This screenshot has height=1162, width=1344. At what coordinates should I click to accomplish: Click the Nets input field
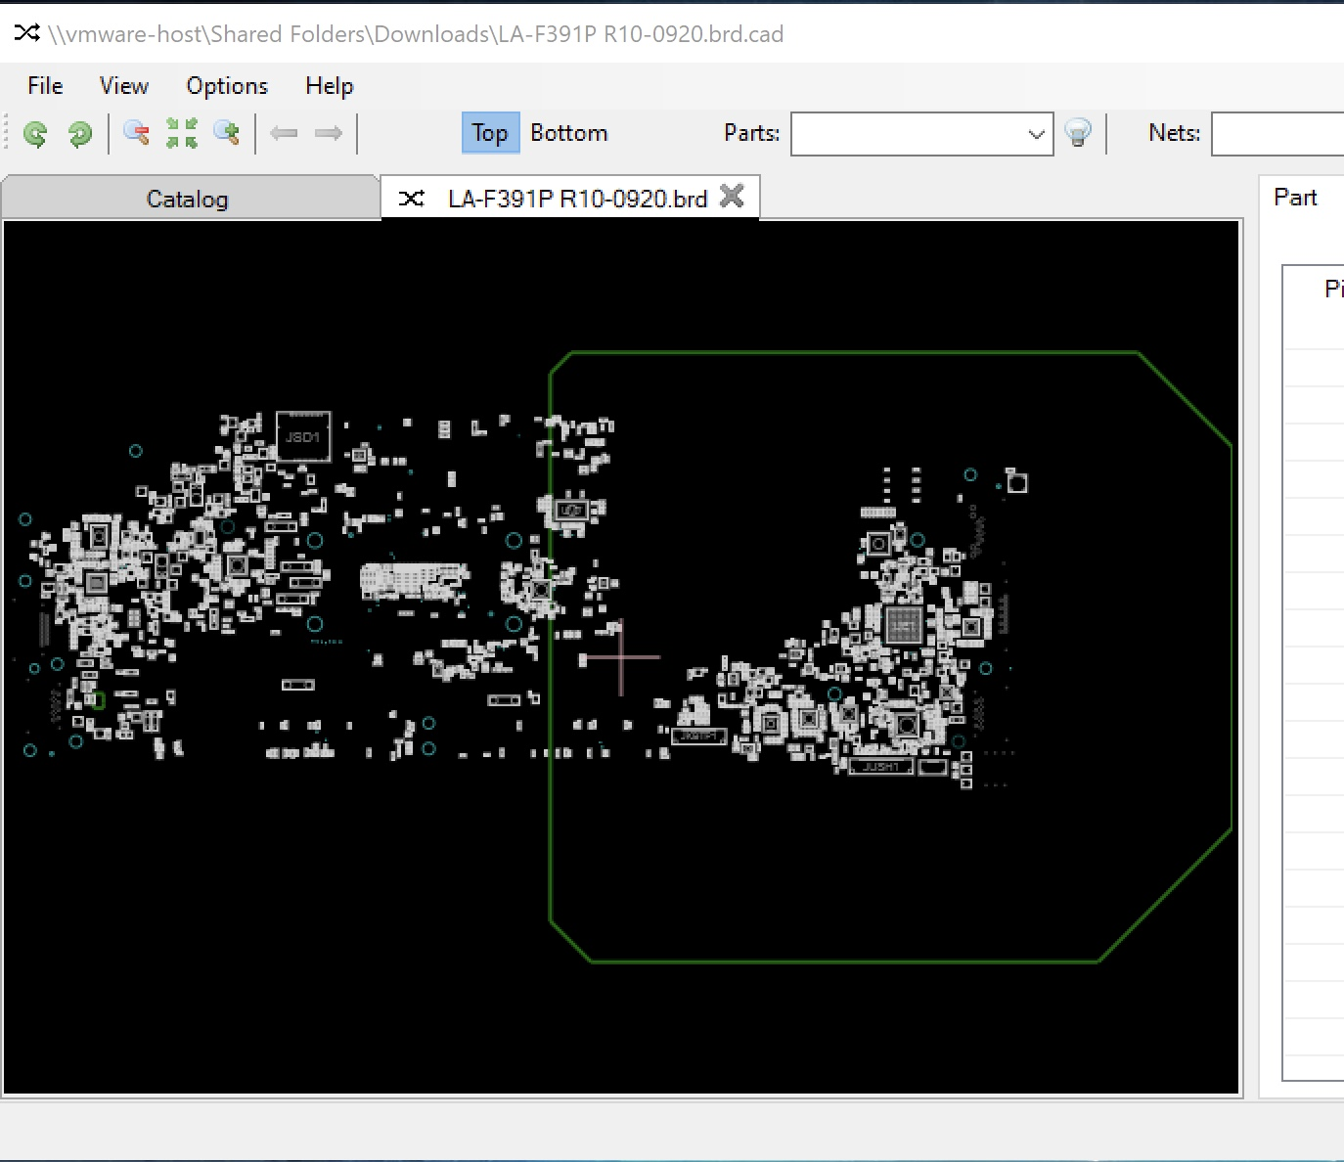coord(1277,134)
